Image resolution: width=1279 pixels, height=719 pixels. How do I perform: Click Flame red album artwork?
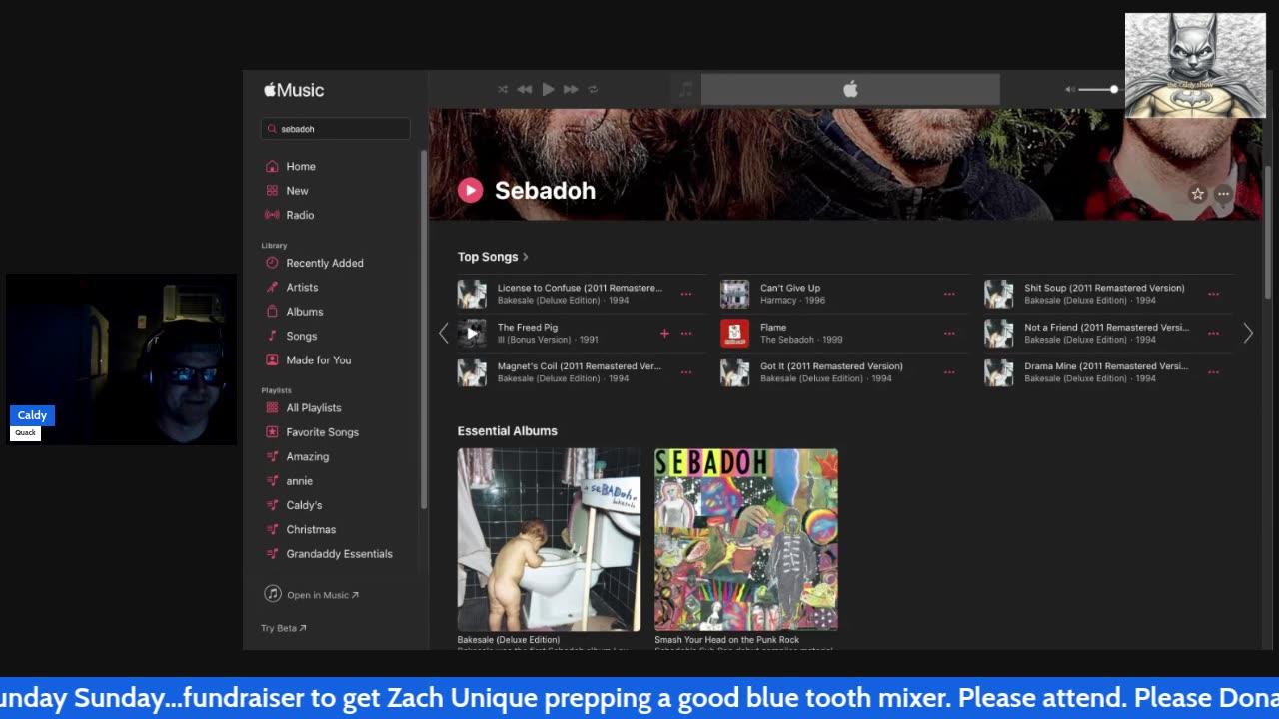[734, 334]
